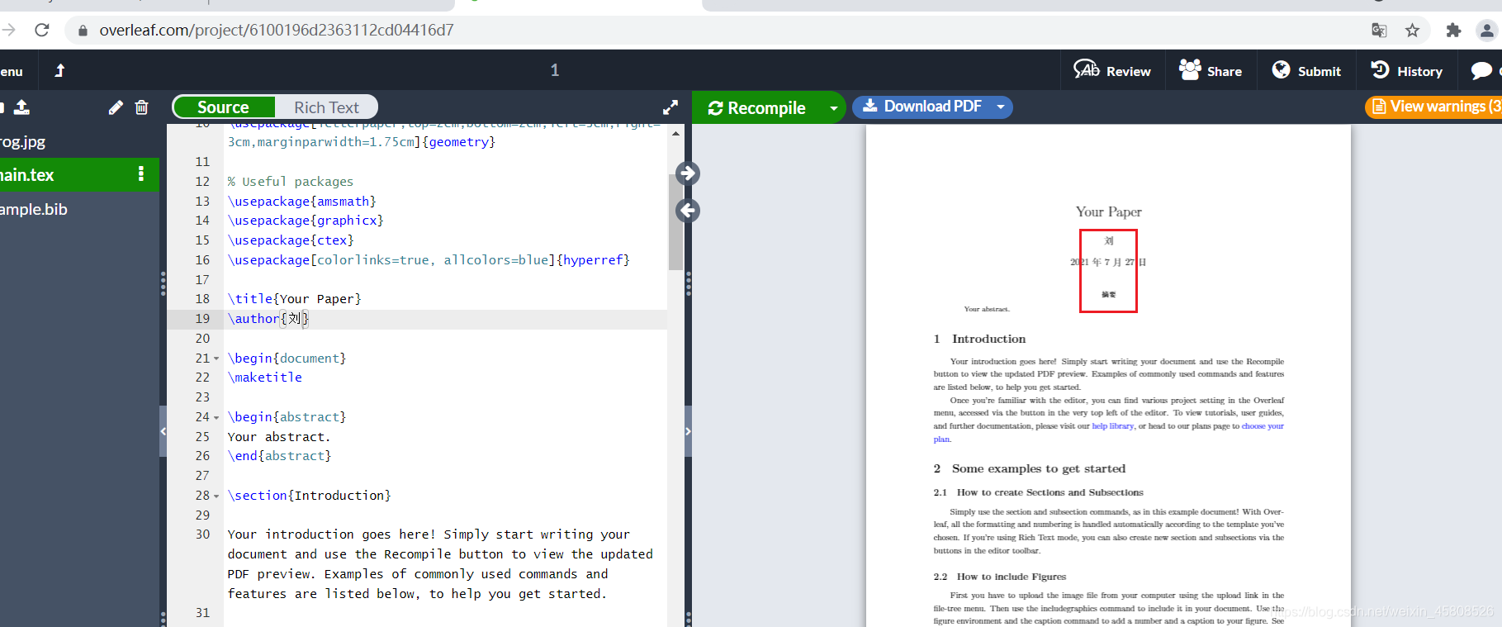This screenshot has height=627, width=1502.
Task: Open the 'choose your' plan link in PDF
Action: [x=1263, y=426]
